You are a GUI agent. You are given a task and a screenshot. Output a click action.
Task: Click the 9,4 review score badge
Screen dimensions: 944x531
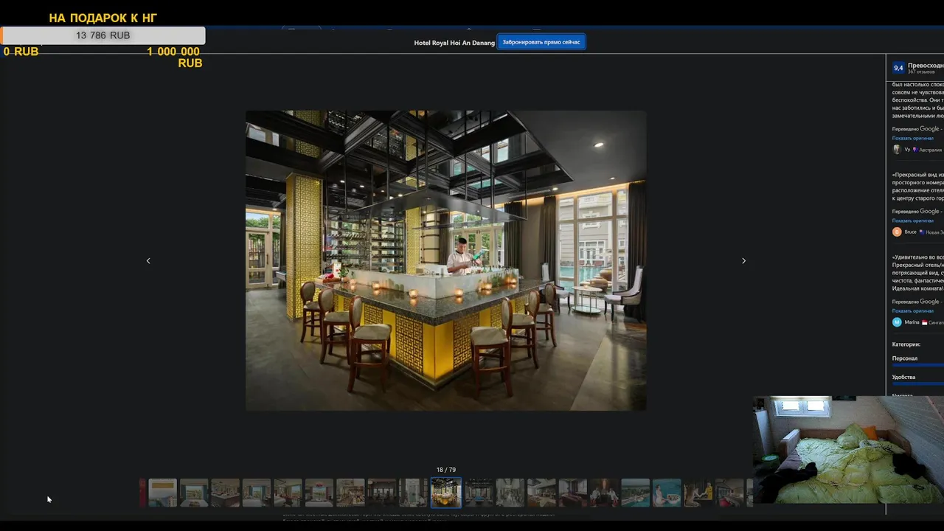(898, 68)
